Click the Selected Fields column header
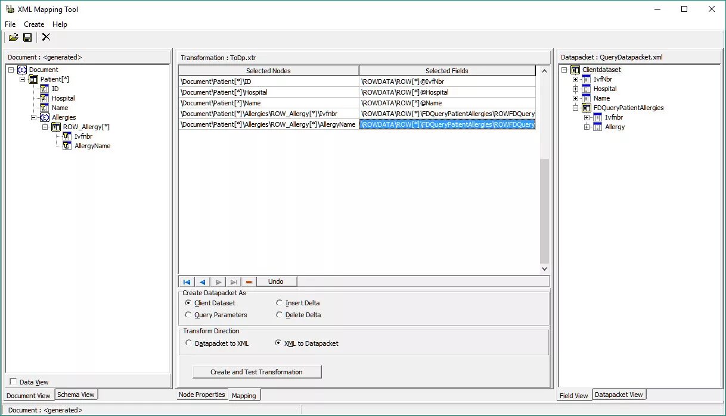 click(x=447, y=70)
